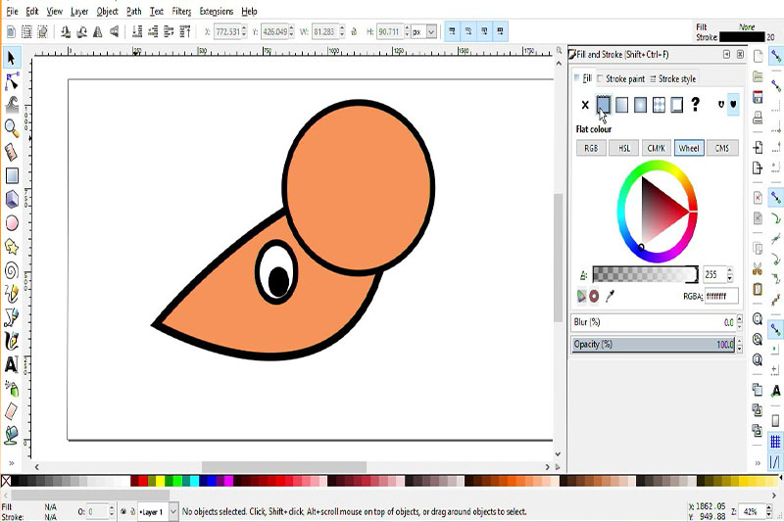Choose the Spiral tool

(12, 269)
